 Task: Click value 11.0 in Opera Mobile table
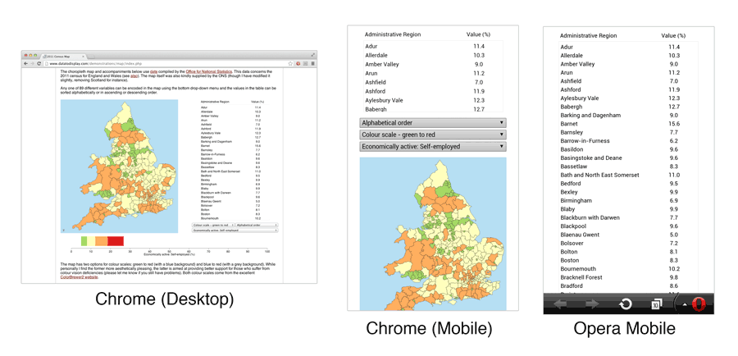[x=674, y=176]
